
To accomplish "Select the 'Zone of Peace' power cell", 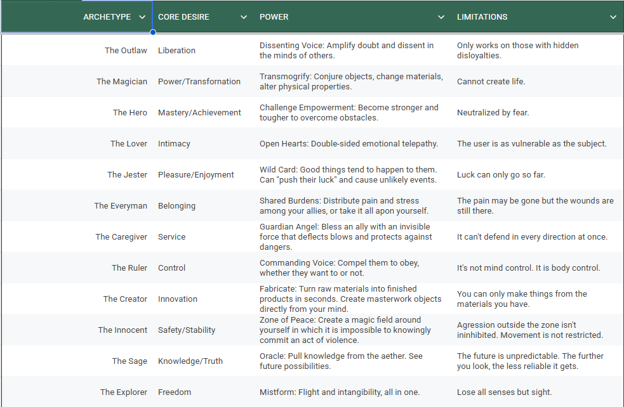I will tap(352, 330).
